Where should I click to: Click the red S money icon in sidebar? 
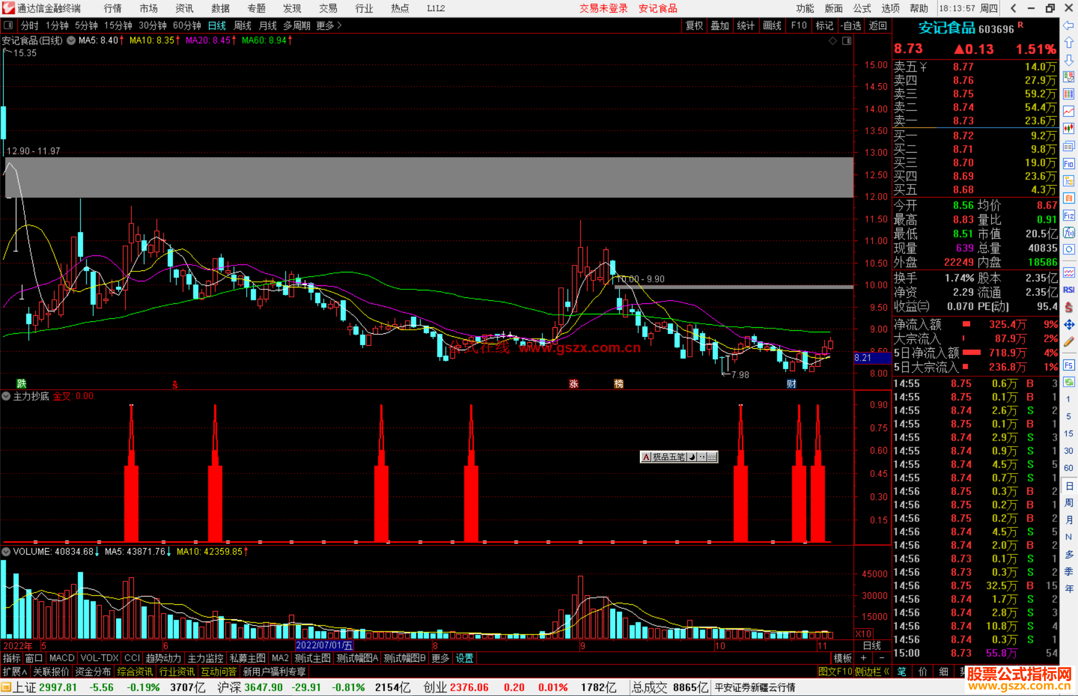pyautogui.click(x=1068, y=307)
